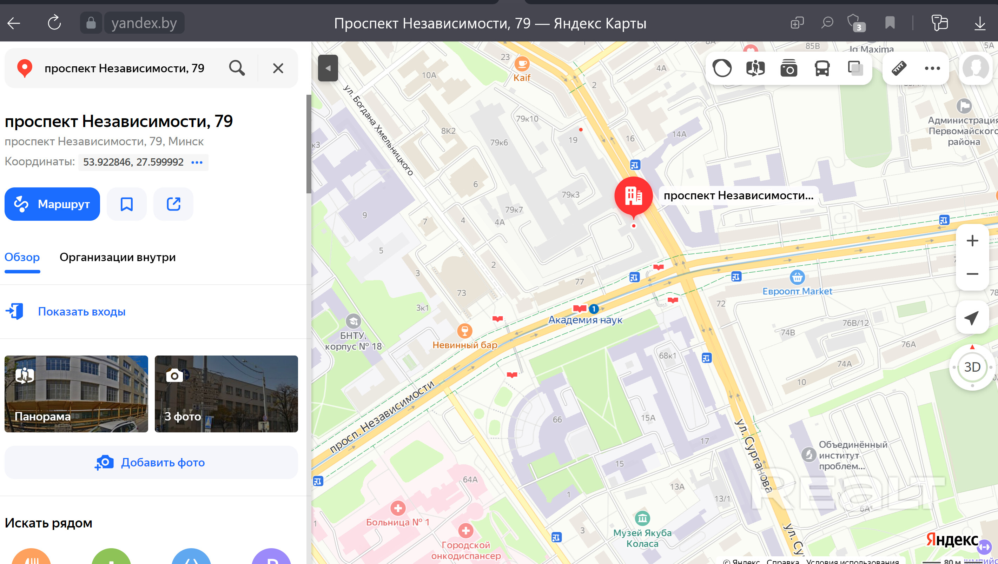Select the Обзор tab

point(22,257)
